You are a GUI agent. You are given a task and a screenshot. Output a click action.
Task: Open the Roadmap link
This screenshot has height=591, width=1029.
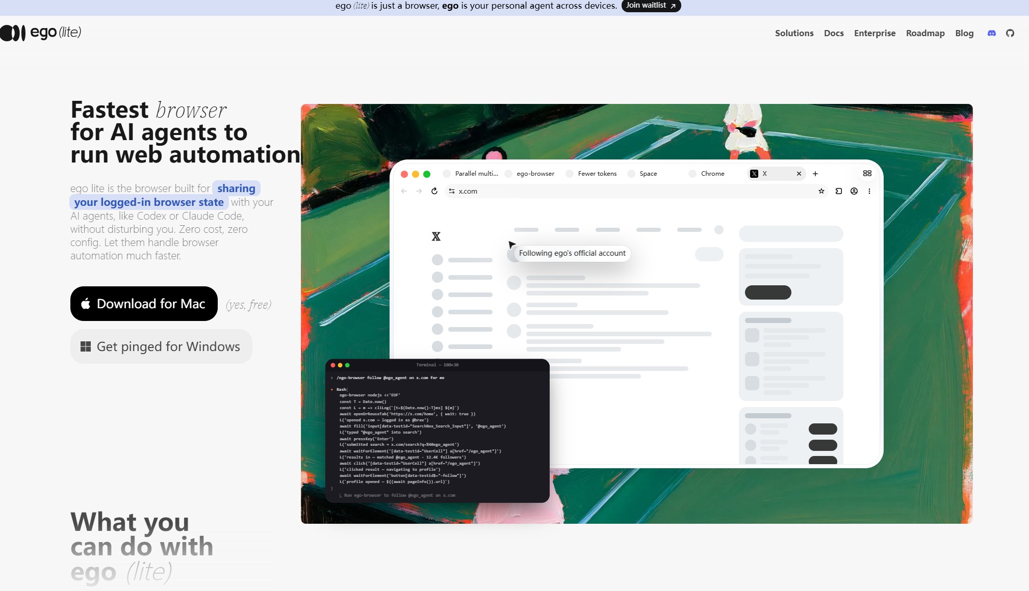pos(925,33)
